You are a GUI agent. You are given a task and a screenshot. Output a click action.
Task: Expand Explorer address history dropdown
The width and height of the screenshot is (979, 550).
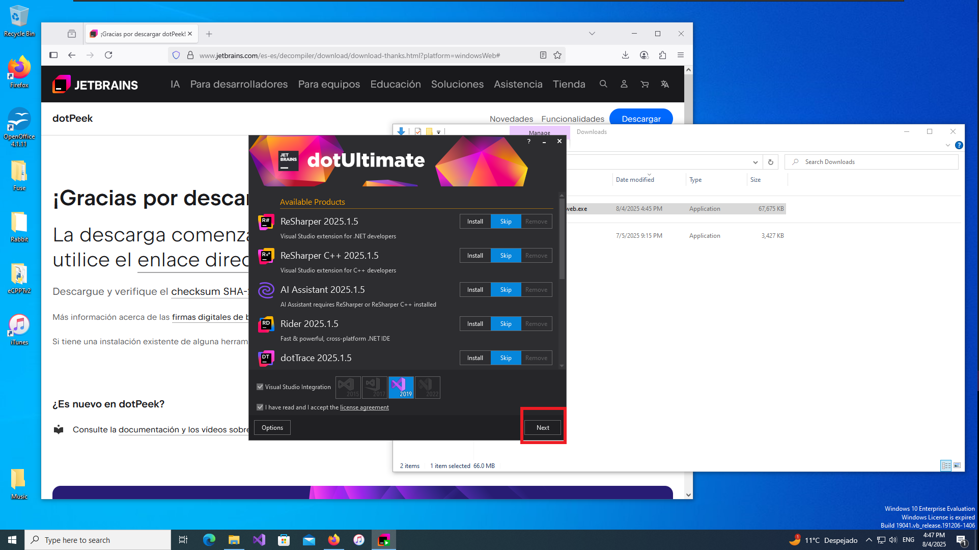pos(755,162)
